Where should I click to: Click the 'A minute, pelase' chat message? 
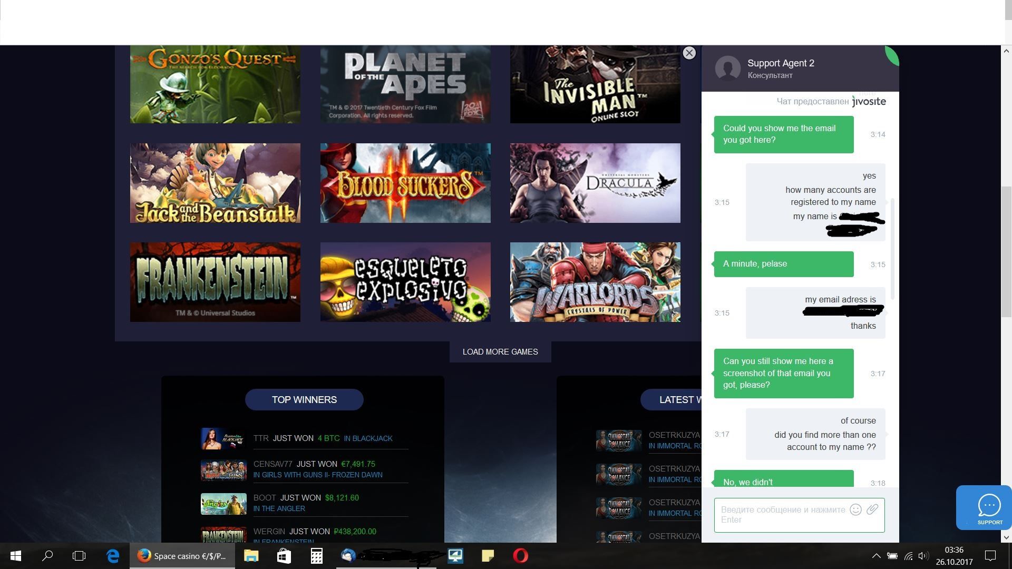pos(784,264)
